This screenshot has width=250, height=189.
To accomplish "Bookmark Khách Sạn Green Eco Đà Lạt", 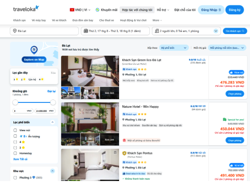I will pos(115,60).
